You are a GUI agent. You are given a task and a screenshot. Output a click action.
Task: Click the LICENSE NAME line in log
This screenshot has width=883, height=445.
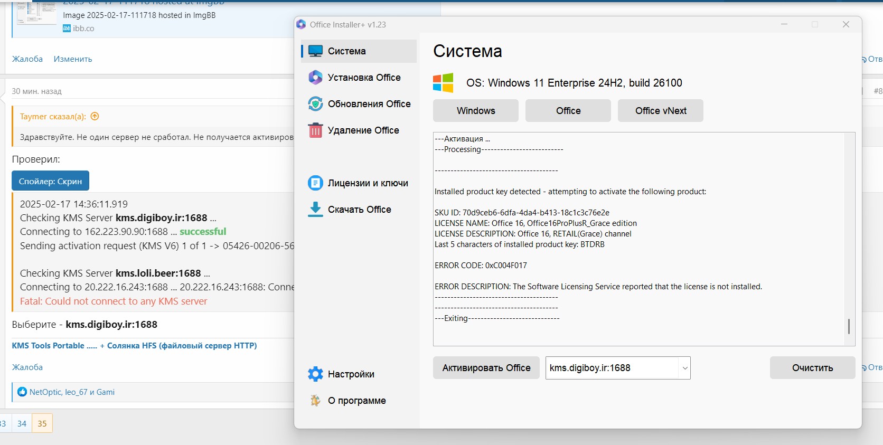click(536, 223)
